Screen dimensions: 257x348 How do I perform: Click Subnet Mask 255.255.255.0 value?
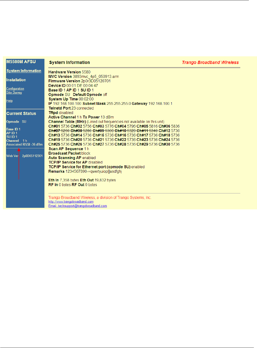107,104
